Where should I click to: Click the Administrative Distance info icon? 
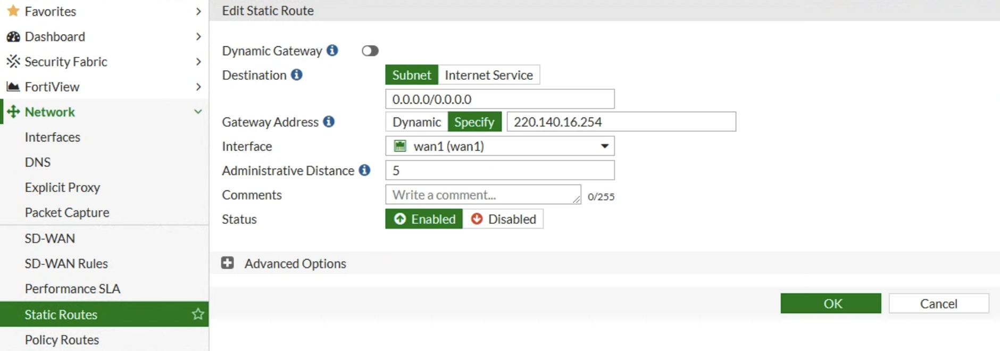coord(364,170)
